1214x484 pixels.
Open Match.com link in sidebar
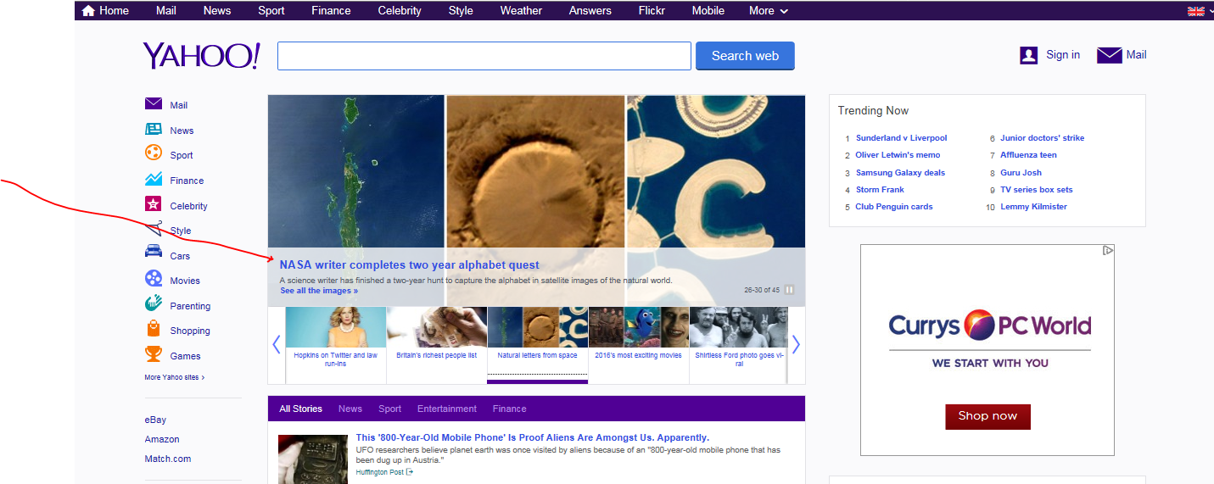coord(168,459)
